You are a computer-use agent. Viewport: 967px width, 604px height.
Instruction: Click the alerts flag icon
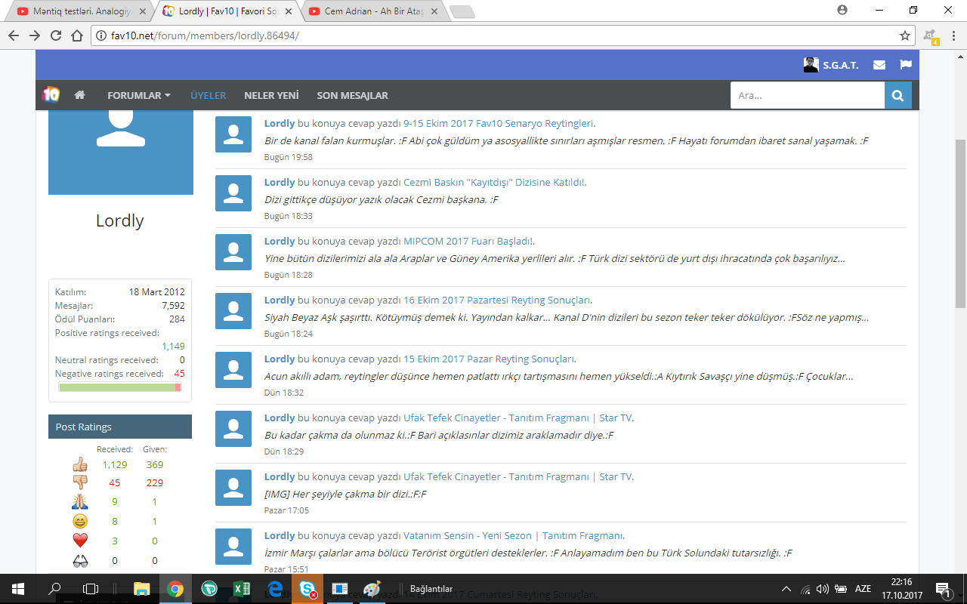point(906,65)
